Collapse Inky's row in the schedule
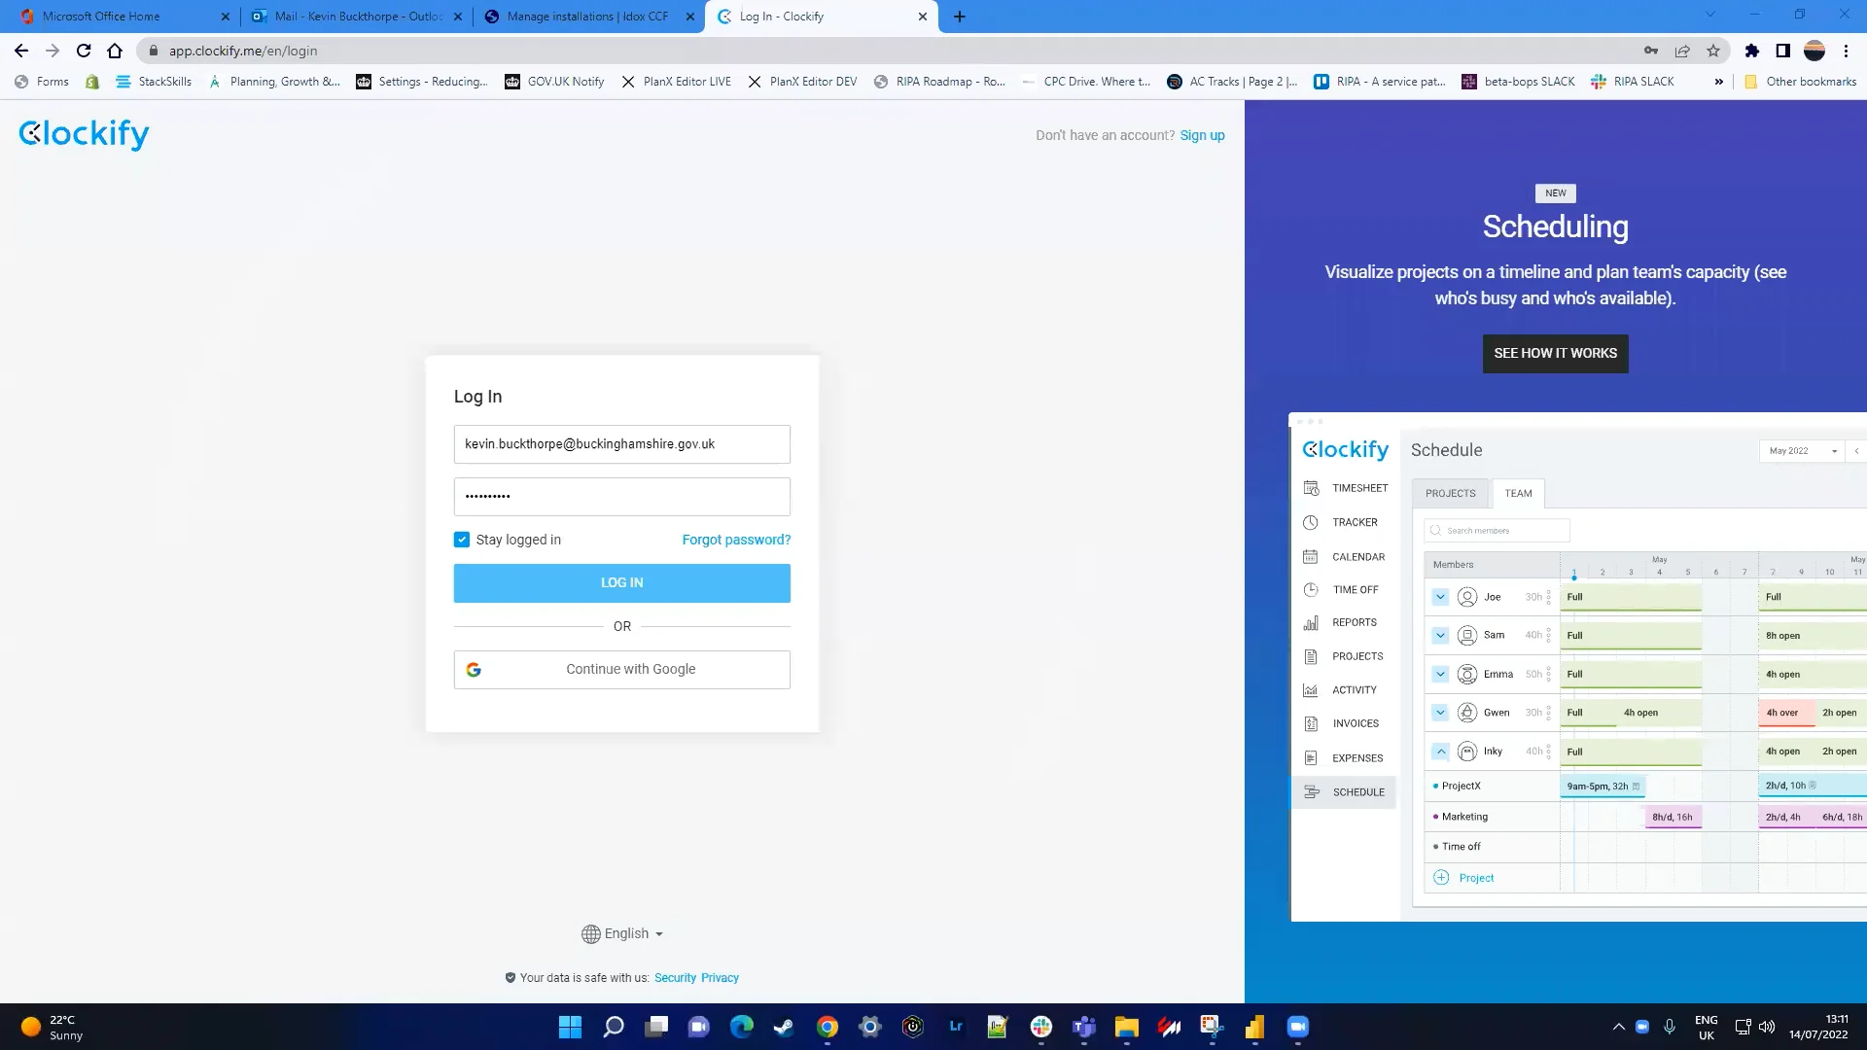Screen dimensions: 1867x1050 tap(1440, 752)
